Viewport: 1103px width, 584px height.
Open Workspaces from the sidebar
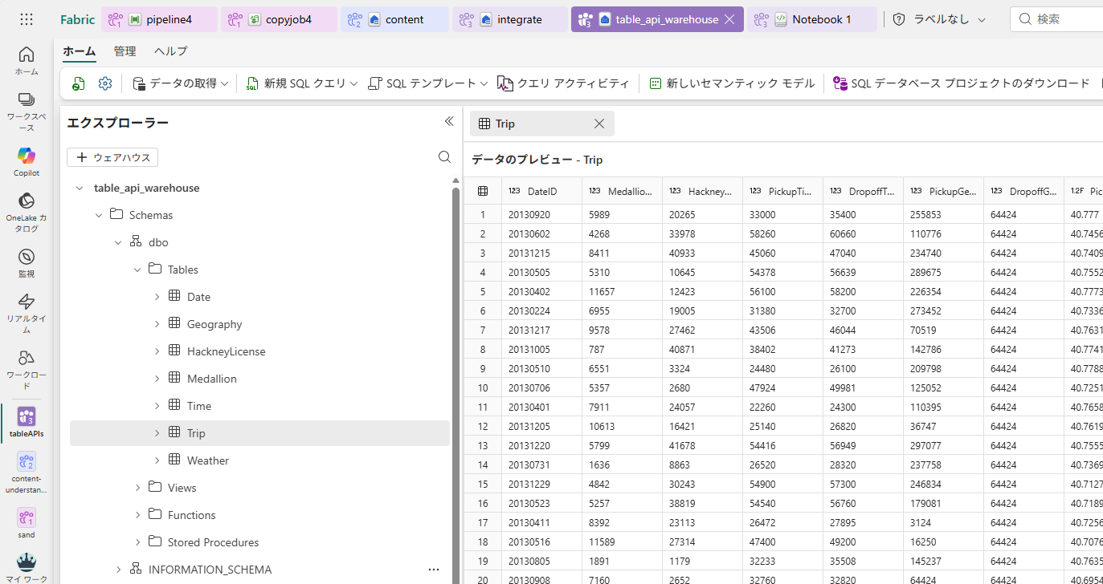27,112
